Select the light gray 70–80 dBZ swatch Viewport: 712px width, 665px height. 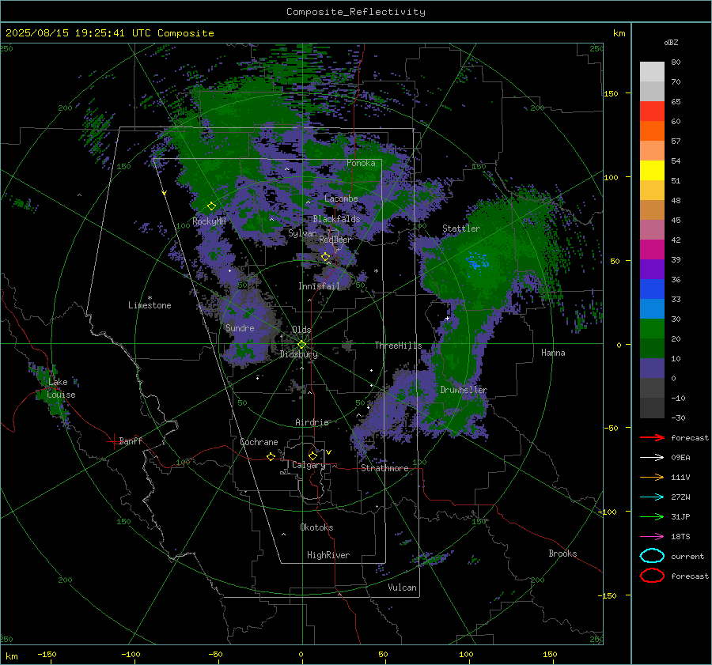coord(652,71)
